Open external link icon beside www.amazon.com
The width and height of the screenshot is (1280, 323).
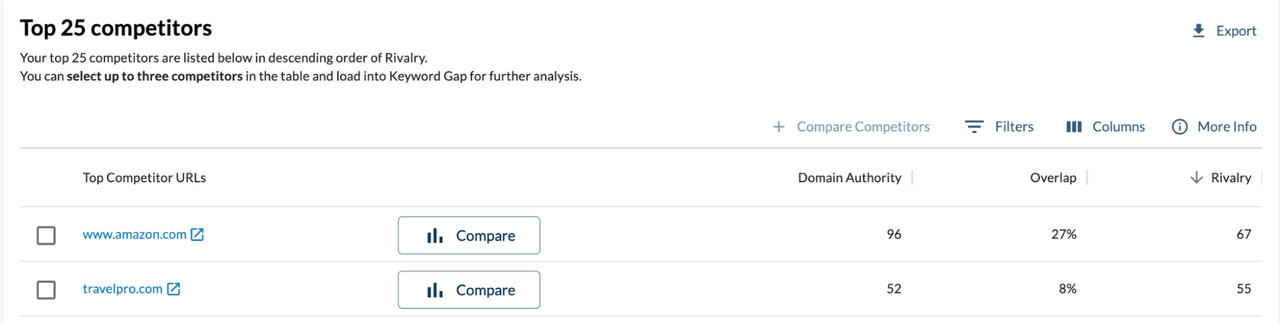pyautogui.click(x=197, y=235)
